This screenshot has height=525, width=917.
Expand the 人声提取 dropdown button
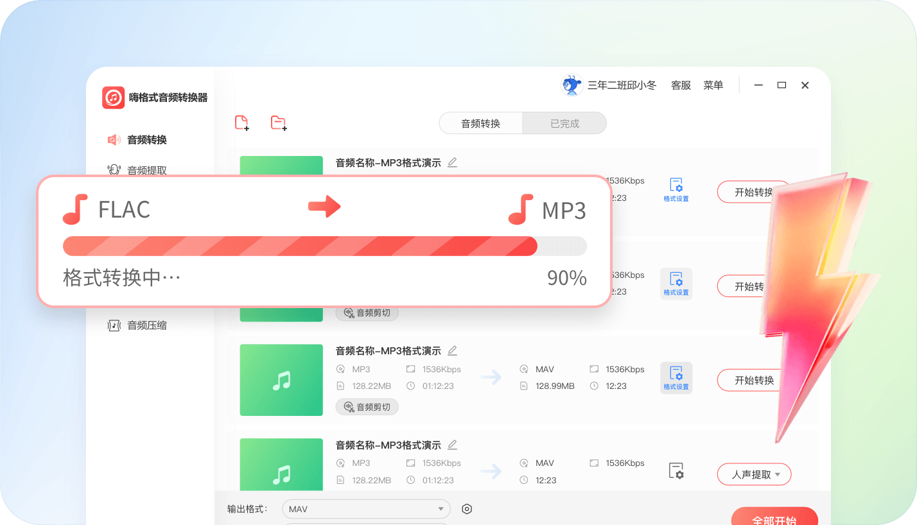tap(754, 475)
